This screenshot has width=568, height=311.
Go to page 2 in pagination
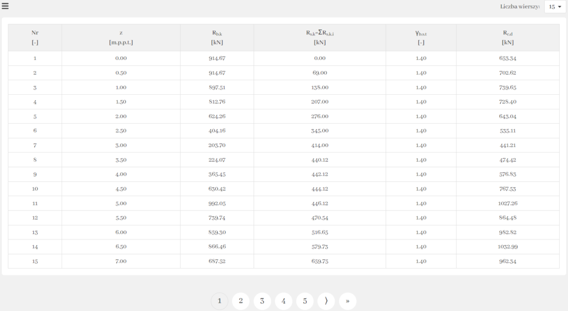(x=241, y=301)
